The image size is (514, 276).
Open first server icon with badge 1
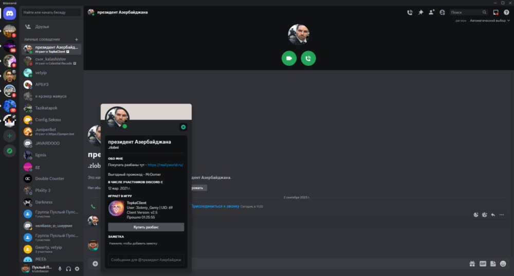tap(9, 31)
